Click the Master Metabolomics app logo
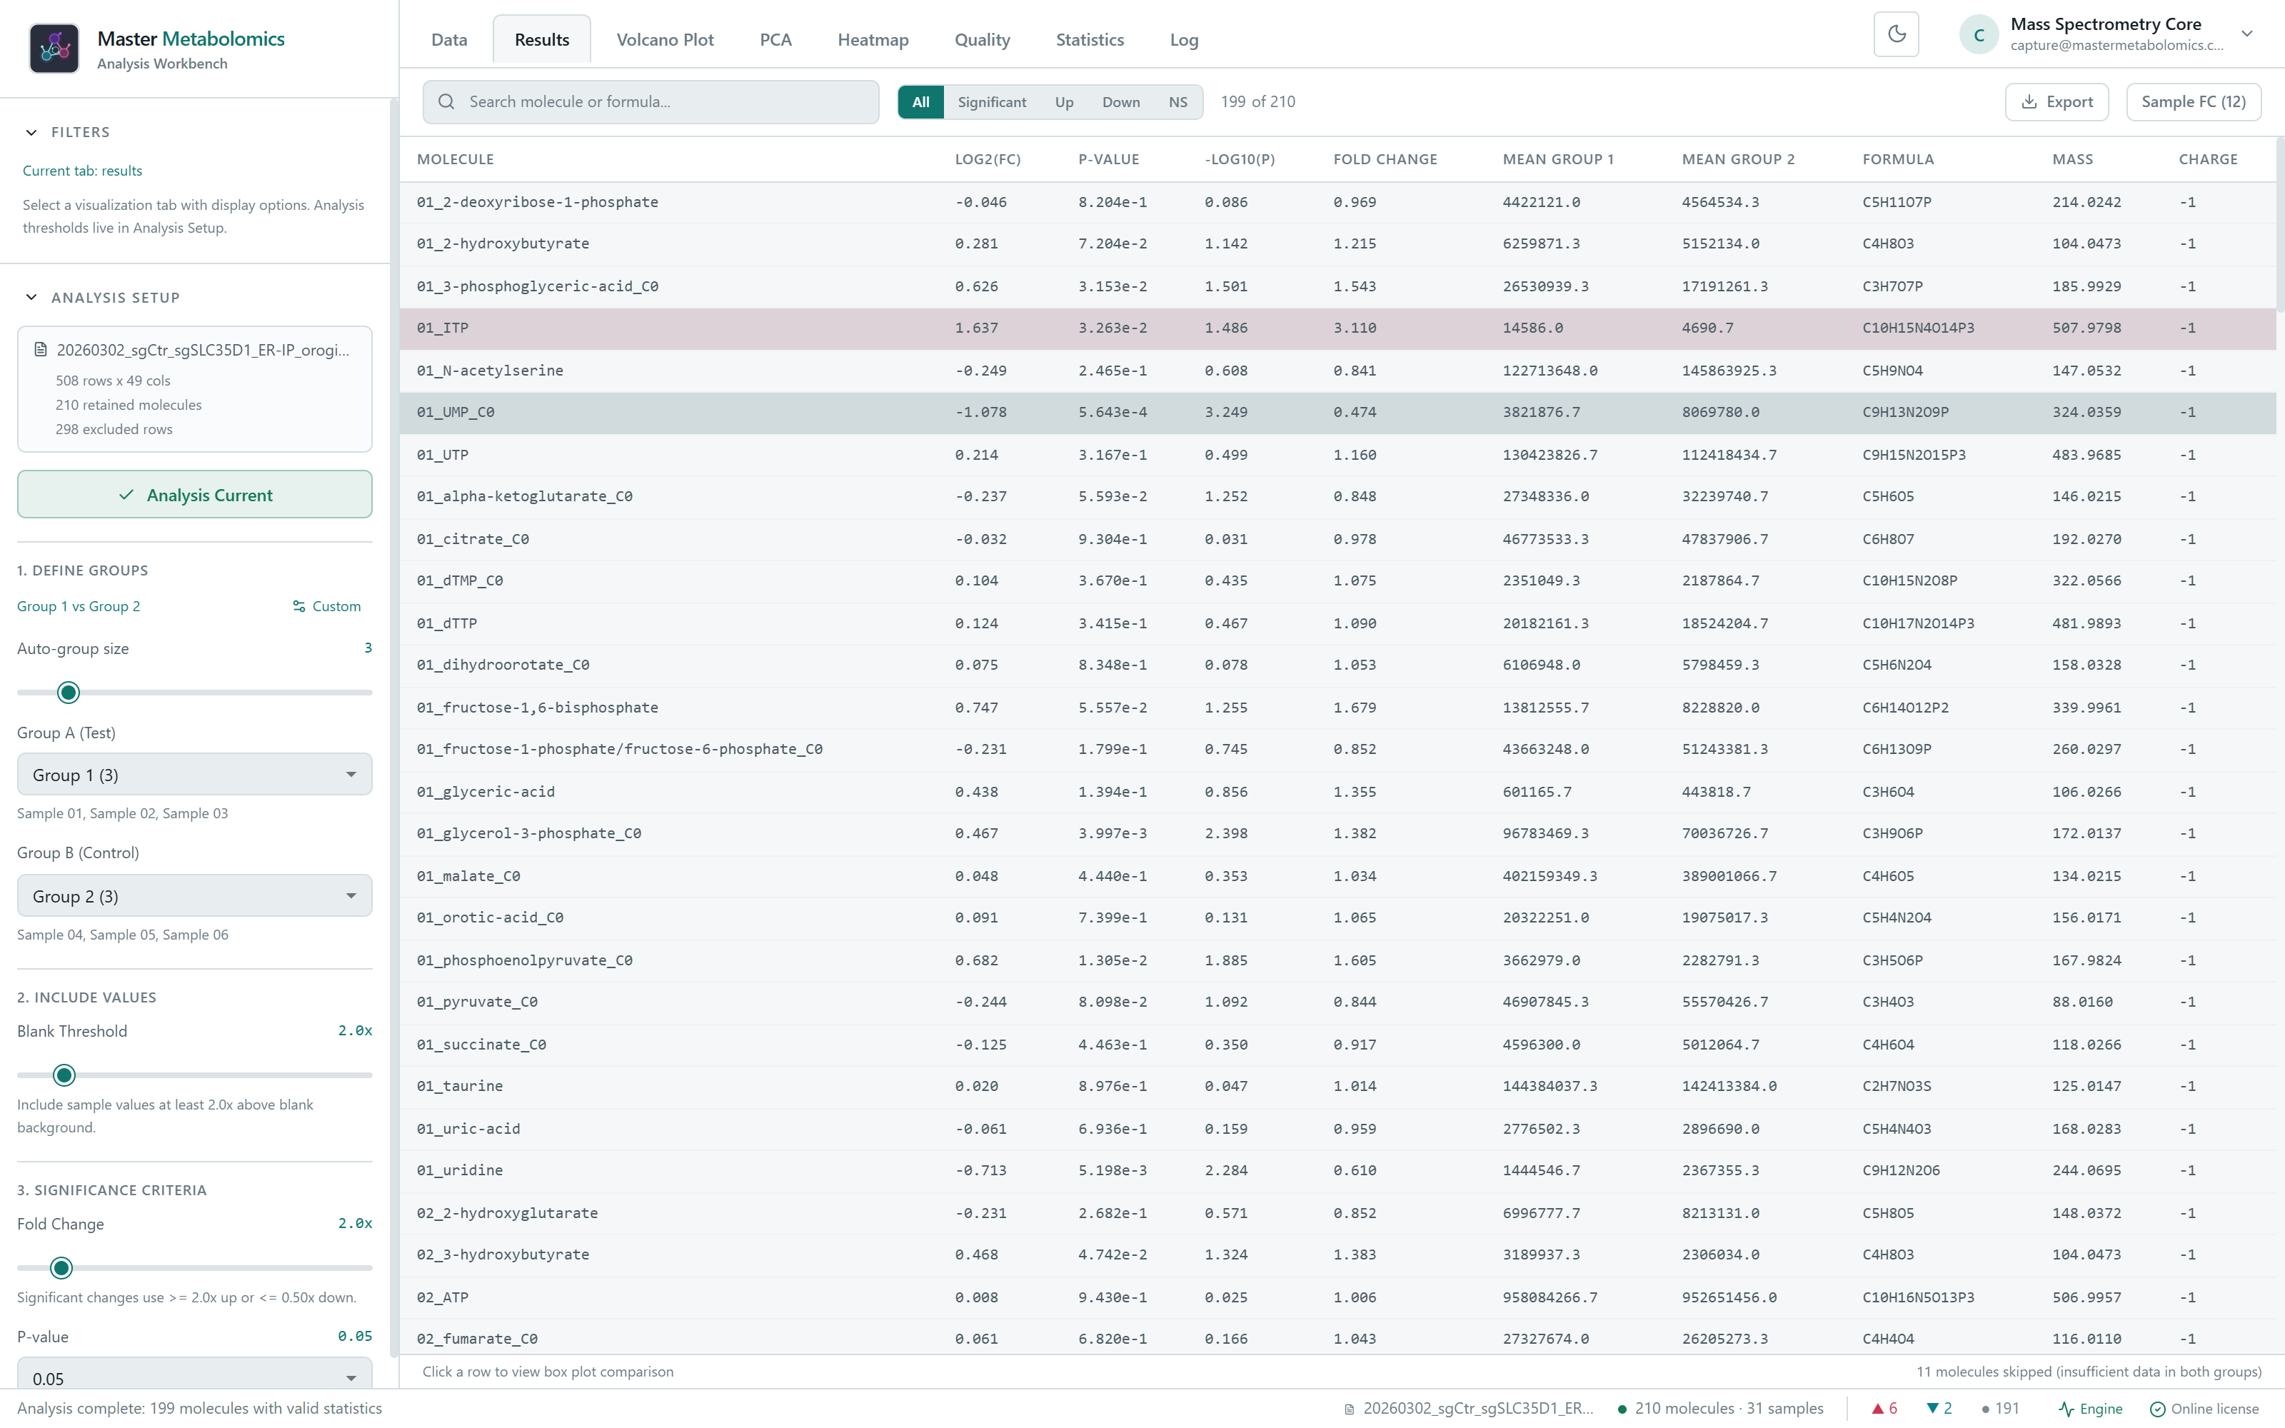Image resolution: width=2285 pixels, height=1428 pixels. click(54, 48)
